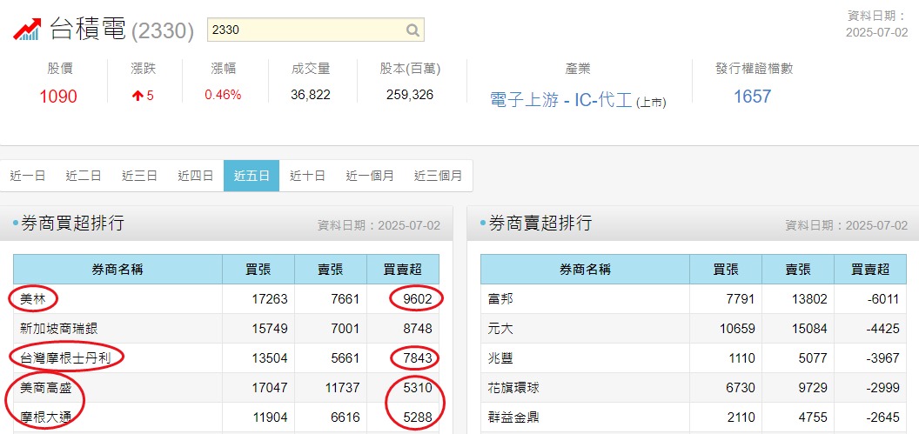Click 元大 buy volume 10659
The width and height of the screenshot is (919, 434).
tap(738, 329)
